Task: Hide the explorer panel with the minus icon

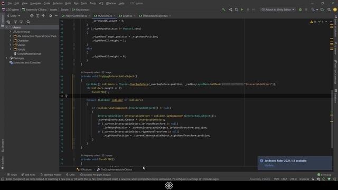Action: tap(57, 16)
